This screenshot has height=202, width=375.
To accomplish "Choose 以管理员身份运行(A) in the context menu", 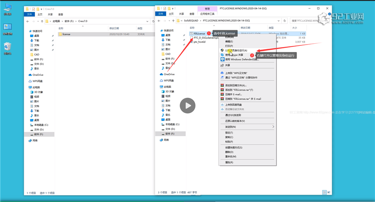I will pos(236,50).
